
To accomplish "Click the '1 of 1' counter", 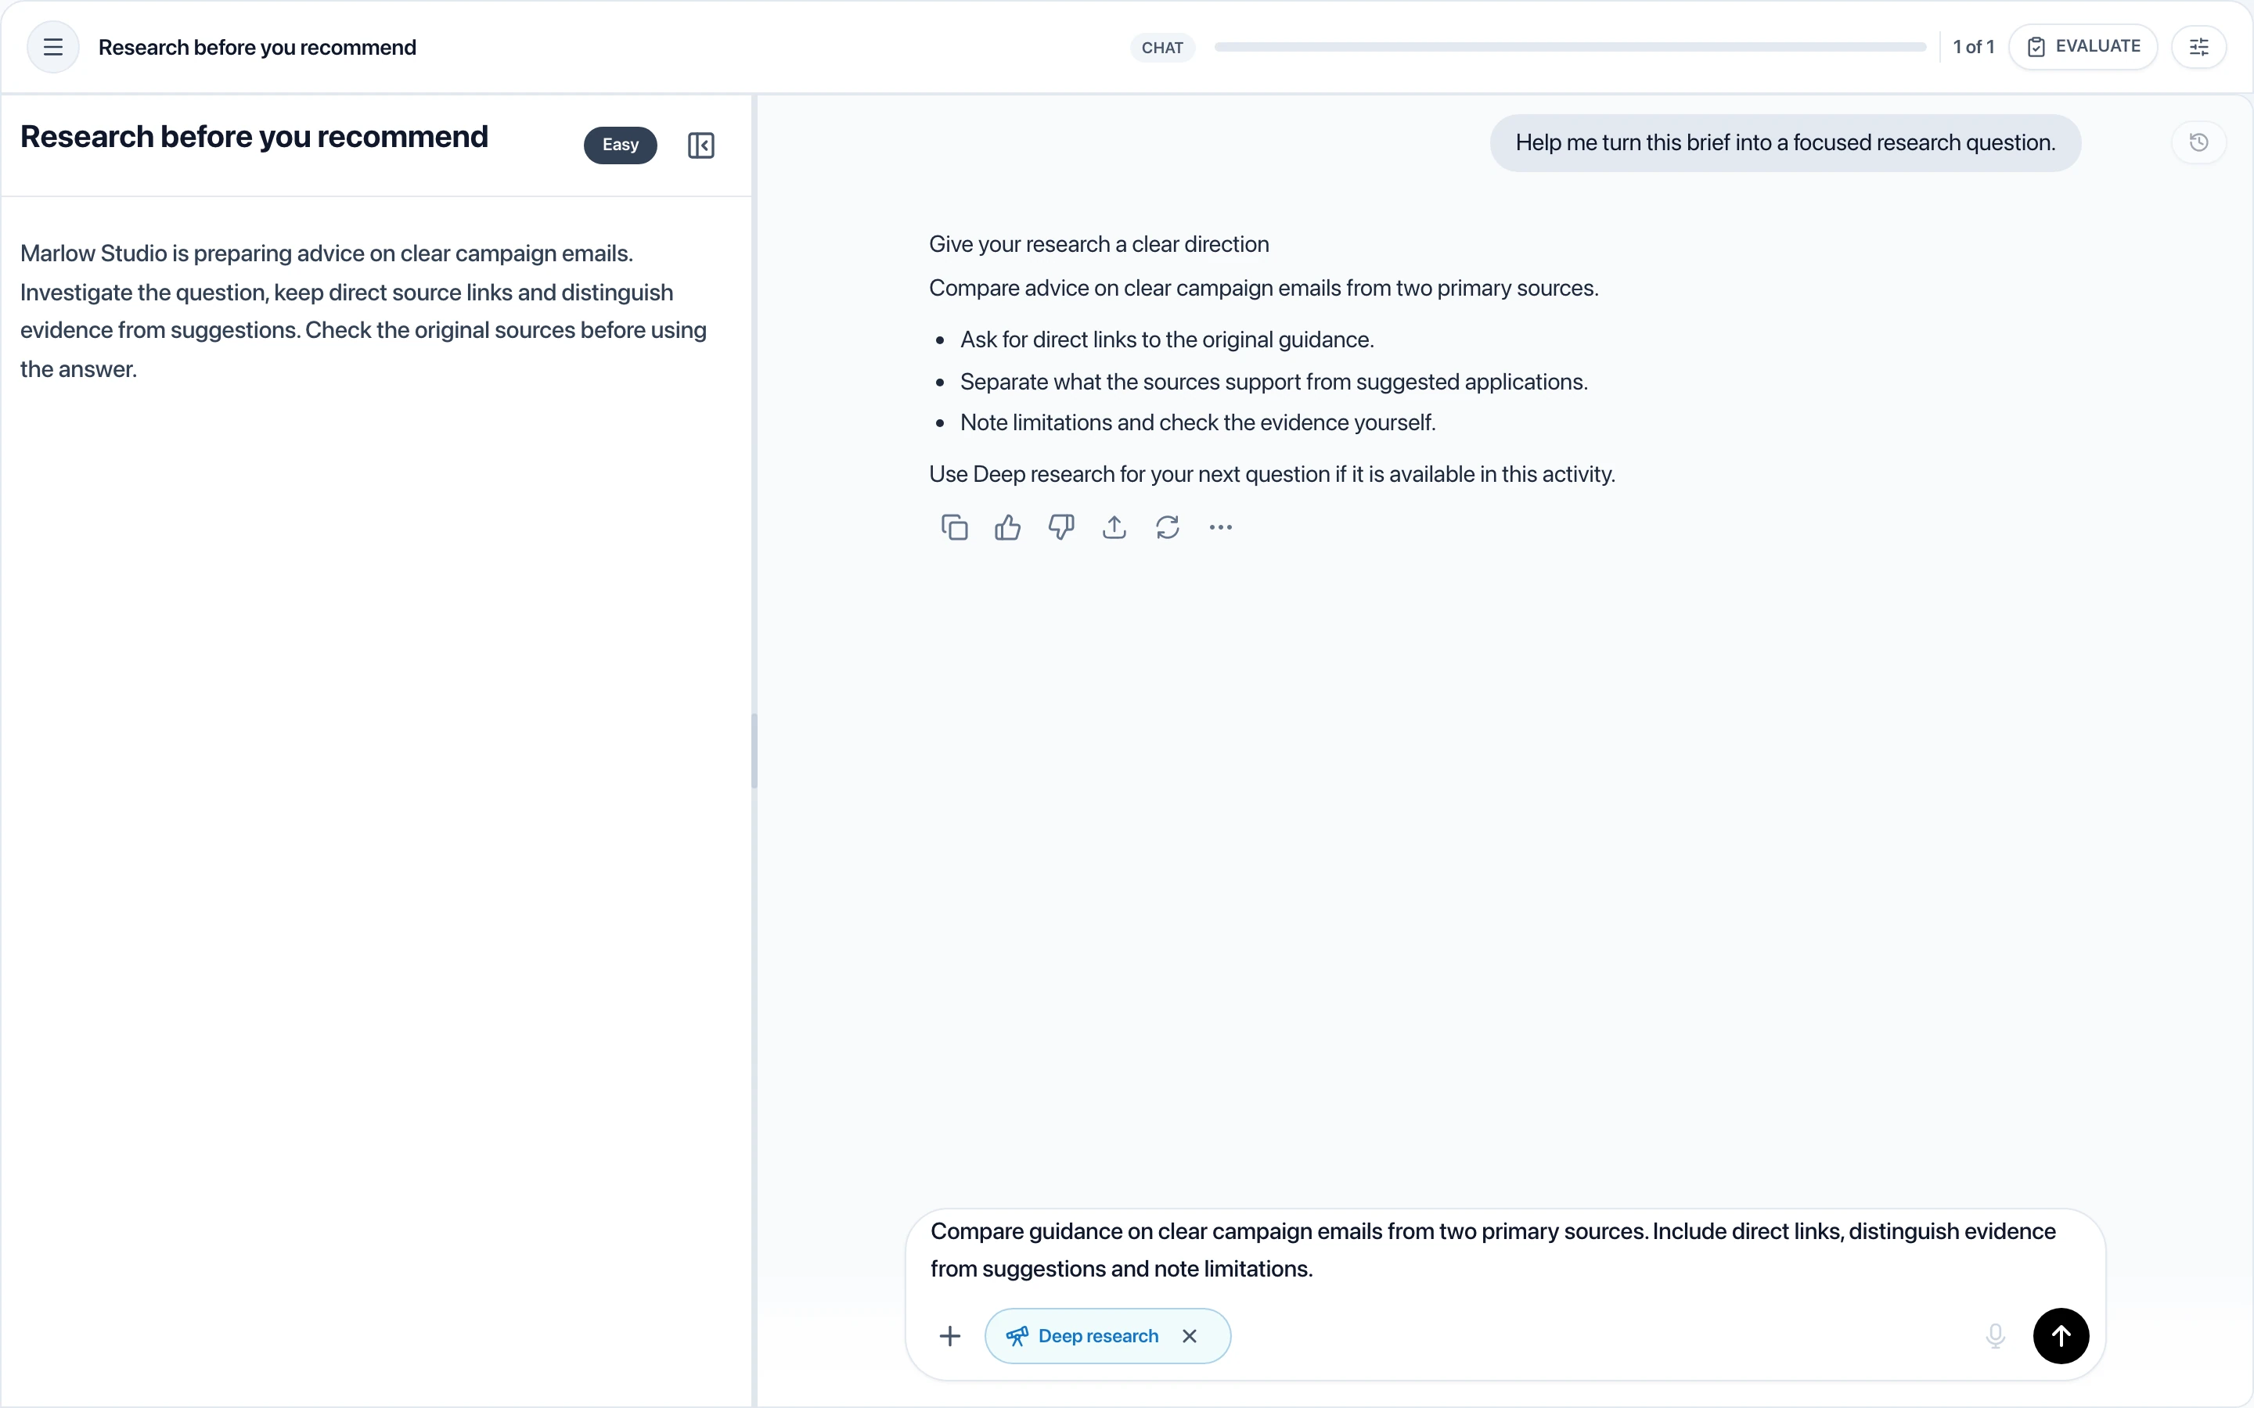I will (1973, 47).
